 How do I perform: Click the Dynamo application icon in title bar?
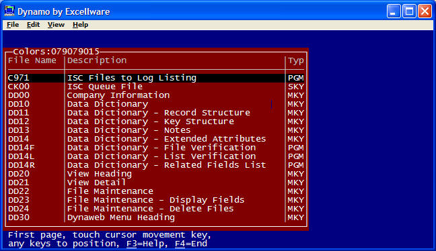click(9, 11)
